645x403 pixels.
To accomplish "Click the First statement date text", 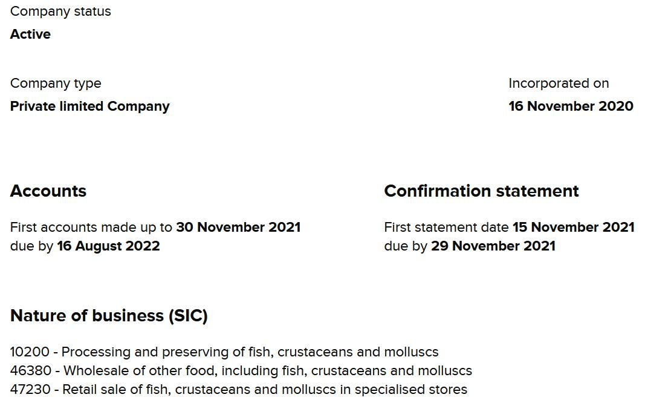I will coord(446,228).
